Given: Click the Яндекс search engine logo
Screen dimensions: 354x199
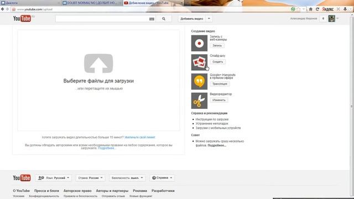Looking at the screenshot, I should tap(328, 9).
